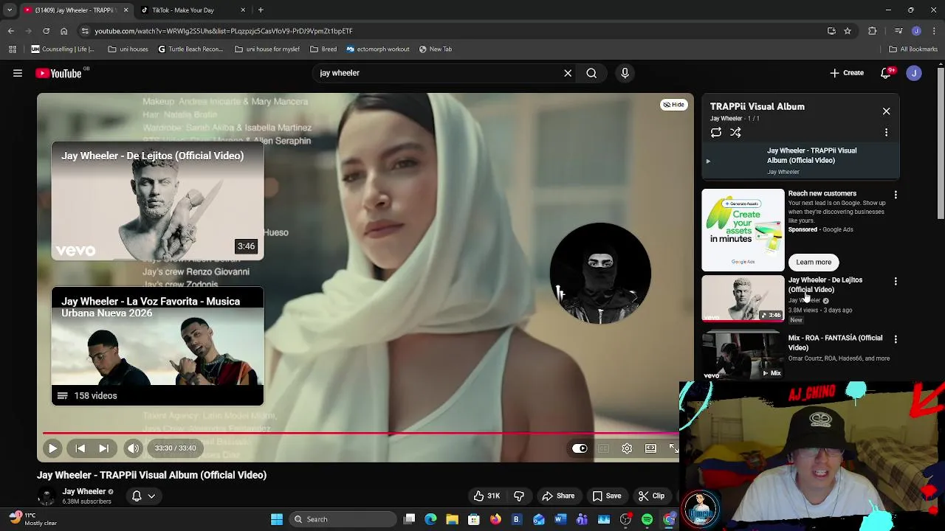Skip to the next video in player

[104, 448]
